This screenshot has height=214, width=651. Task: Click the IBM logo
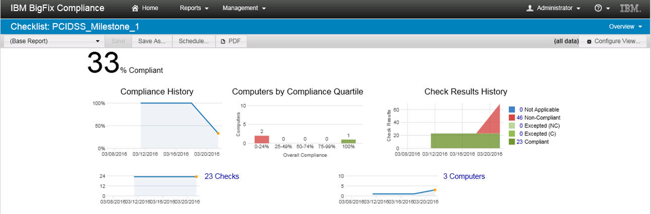tap(630, 8)
